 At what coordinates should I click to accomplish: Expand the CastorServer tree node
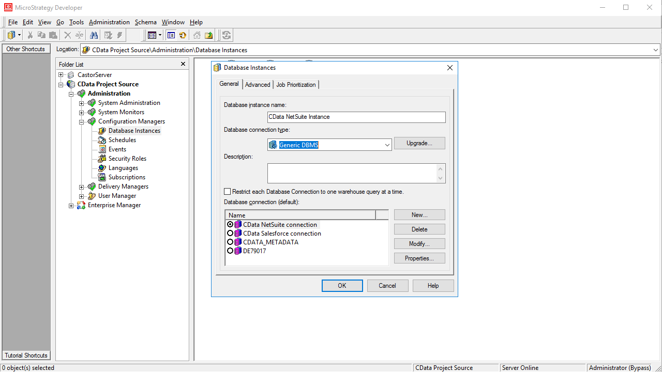tap(61, 74)
